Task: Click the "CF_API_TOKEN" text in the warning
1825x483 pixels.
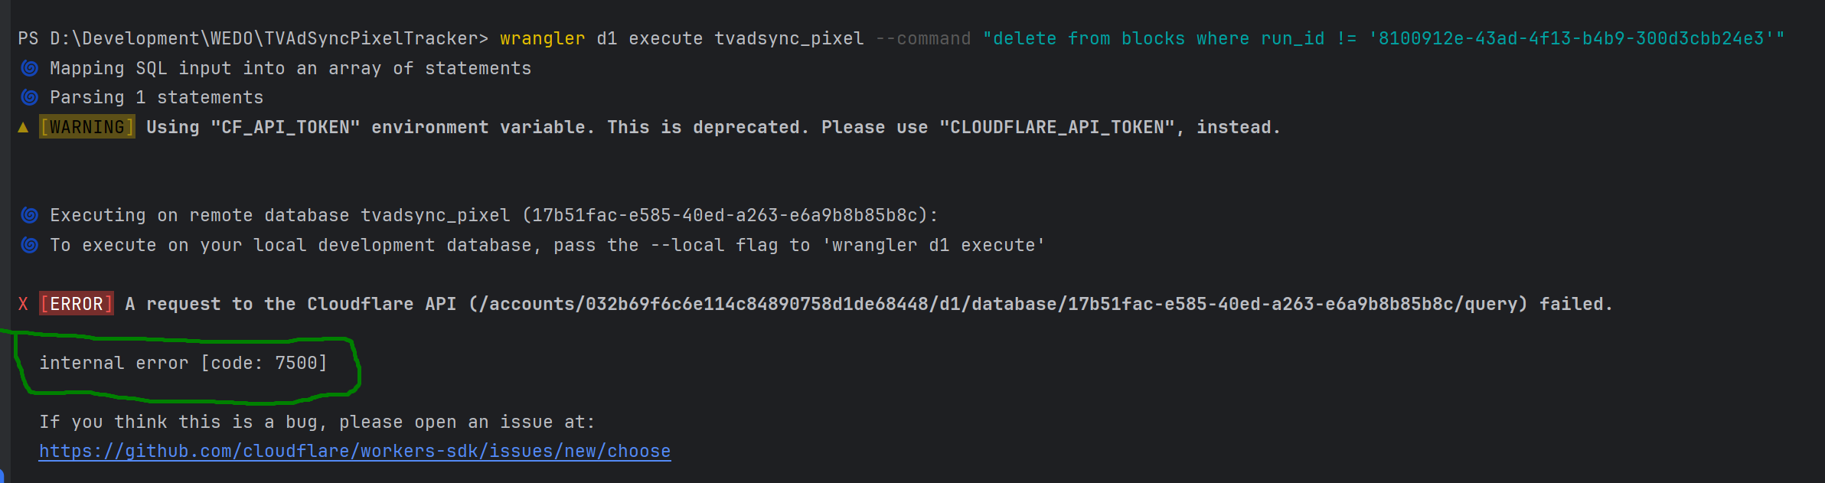Action: 286,127
